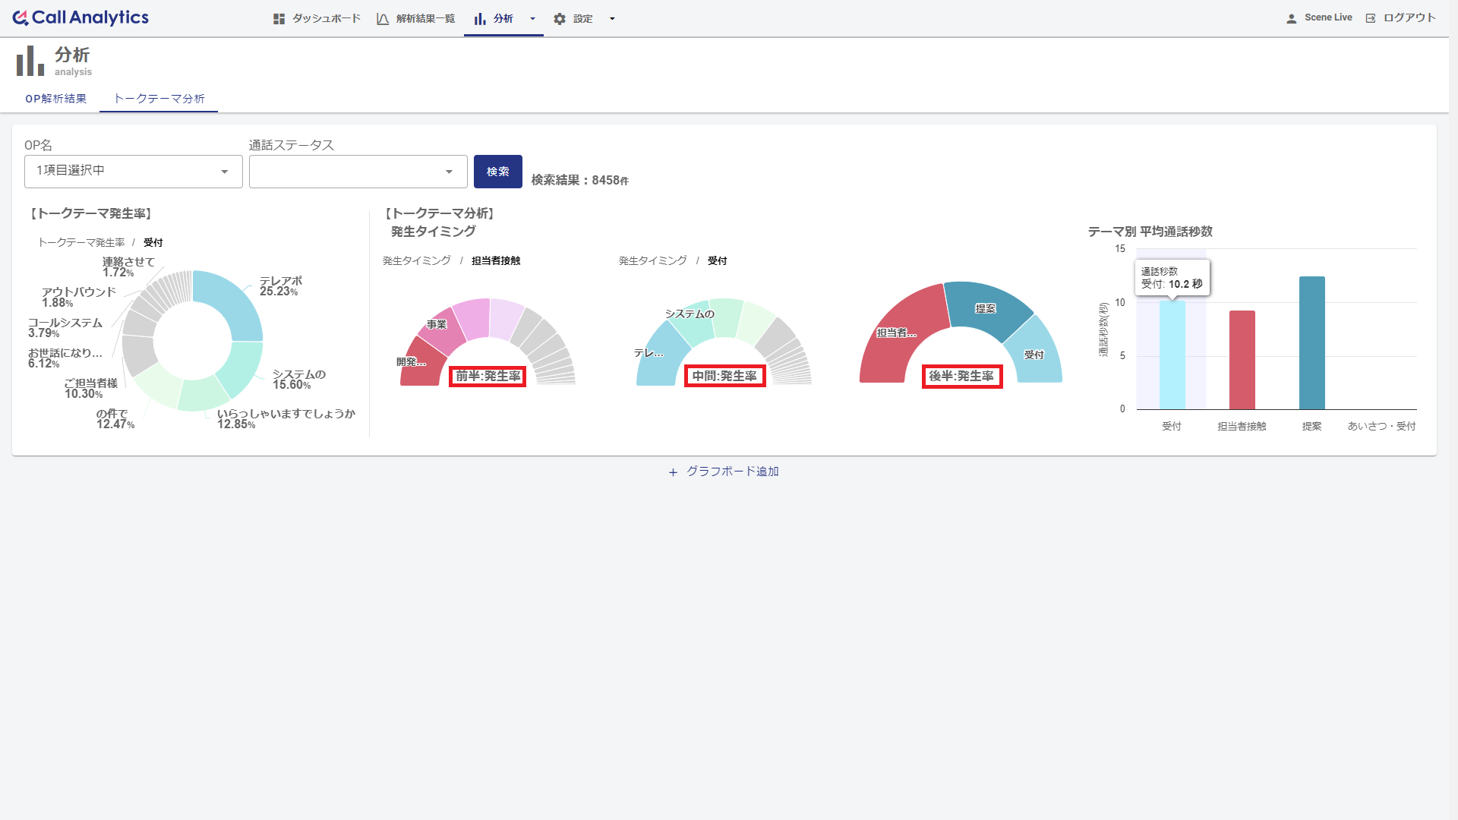This screenshot has height=820, width=1458.
Task: Select the いらっしゃいますでしょうか 12.85% donut segment
Action: (x=204, y=393)
